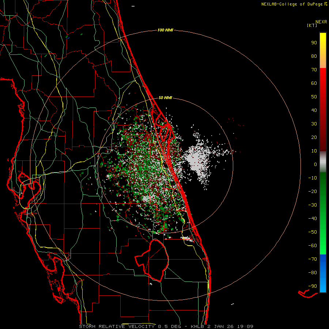Click the -80 value on the velocity scale
Viewport: 329px width, 329px height.
point(313,273)
